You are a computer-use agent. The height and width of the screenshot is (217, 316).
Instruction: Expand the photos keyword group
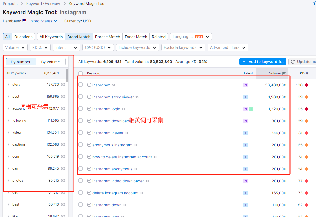pos(8,180)
